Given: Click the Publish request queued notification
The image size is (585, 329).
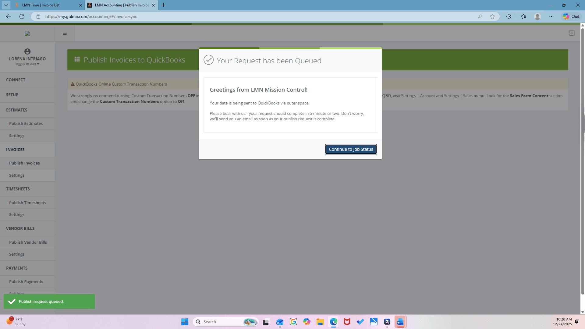Looking at the screenshot, I should point(49,301).
